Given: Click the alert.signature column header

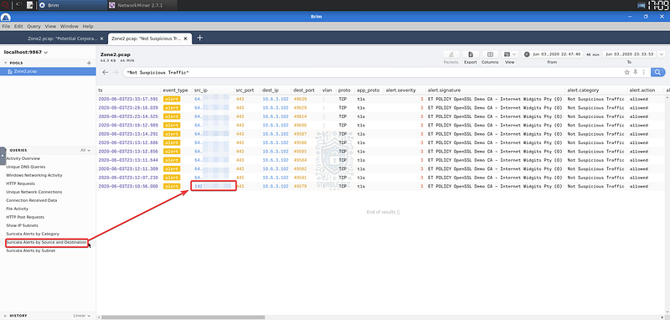Looking at the screenshot, I should (444, 90).
